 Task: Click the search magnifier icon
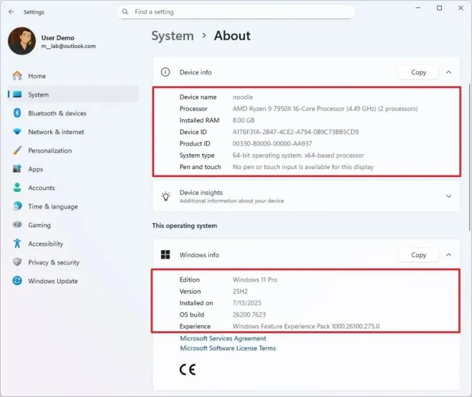tap(125, 12)
